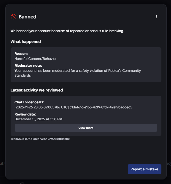Click the 'What happened' heading
This screenshot has width=171, height=184.
26,42
